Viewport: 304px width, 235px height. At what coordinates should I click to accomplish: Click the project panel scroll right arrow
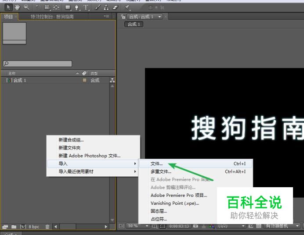click(106, 227)
